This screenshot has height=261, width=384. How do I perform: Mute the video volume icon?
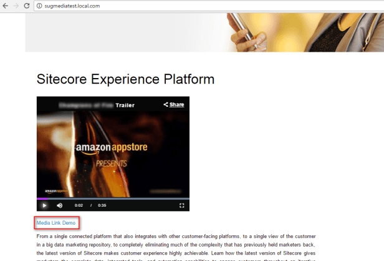59,205
